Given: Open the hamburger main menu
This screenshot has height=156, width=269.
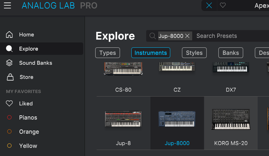Looking at the screenshot, I should [x=7, y=6].
